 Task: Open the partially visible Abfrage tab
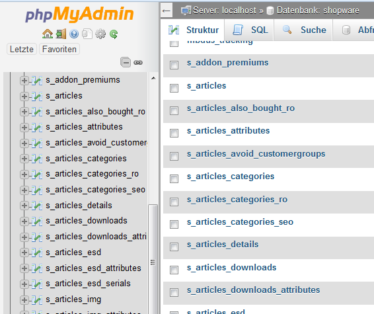(x=354, y=30)
